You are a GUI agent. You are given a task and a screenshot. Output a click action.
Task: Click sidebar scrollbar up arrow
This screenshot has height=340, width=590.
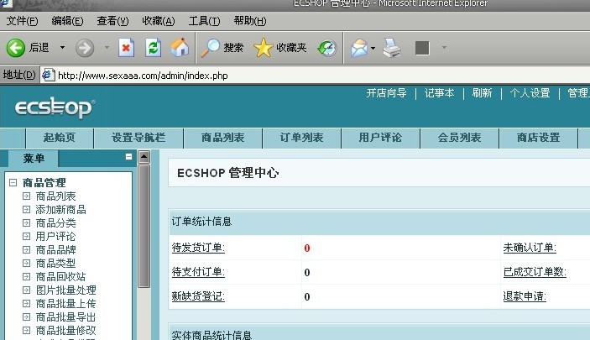point(144,157)
